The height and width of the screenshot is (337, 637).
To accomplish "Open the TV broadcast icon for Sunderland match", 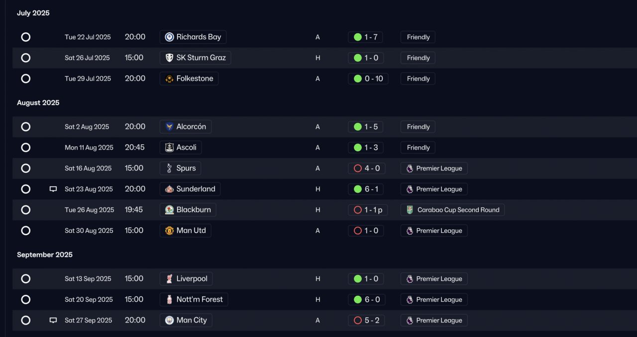I will pyautogui.click(x=53, y=189).
